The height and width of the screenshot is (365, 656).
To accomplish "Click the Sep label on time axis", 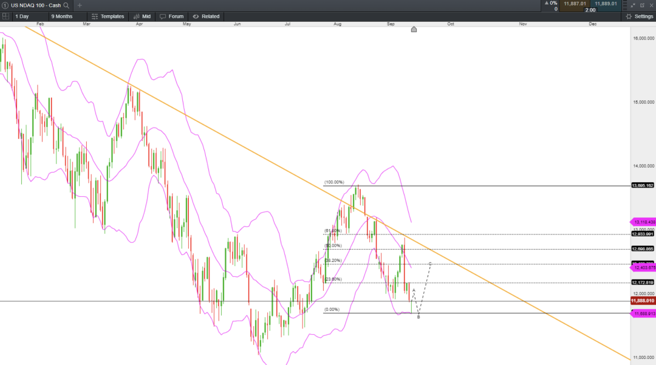I will pyautogui.click(x=391, y=24).
